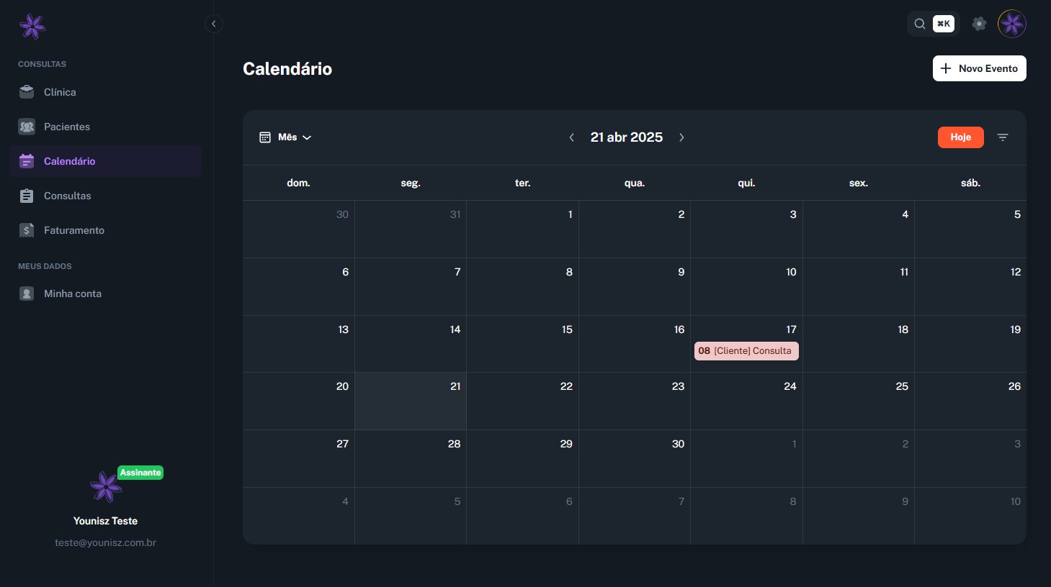Open the calendar filter icon
The height and width of the screenshot is (587, 1051).
1003,137
